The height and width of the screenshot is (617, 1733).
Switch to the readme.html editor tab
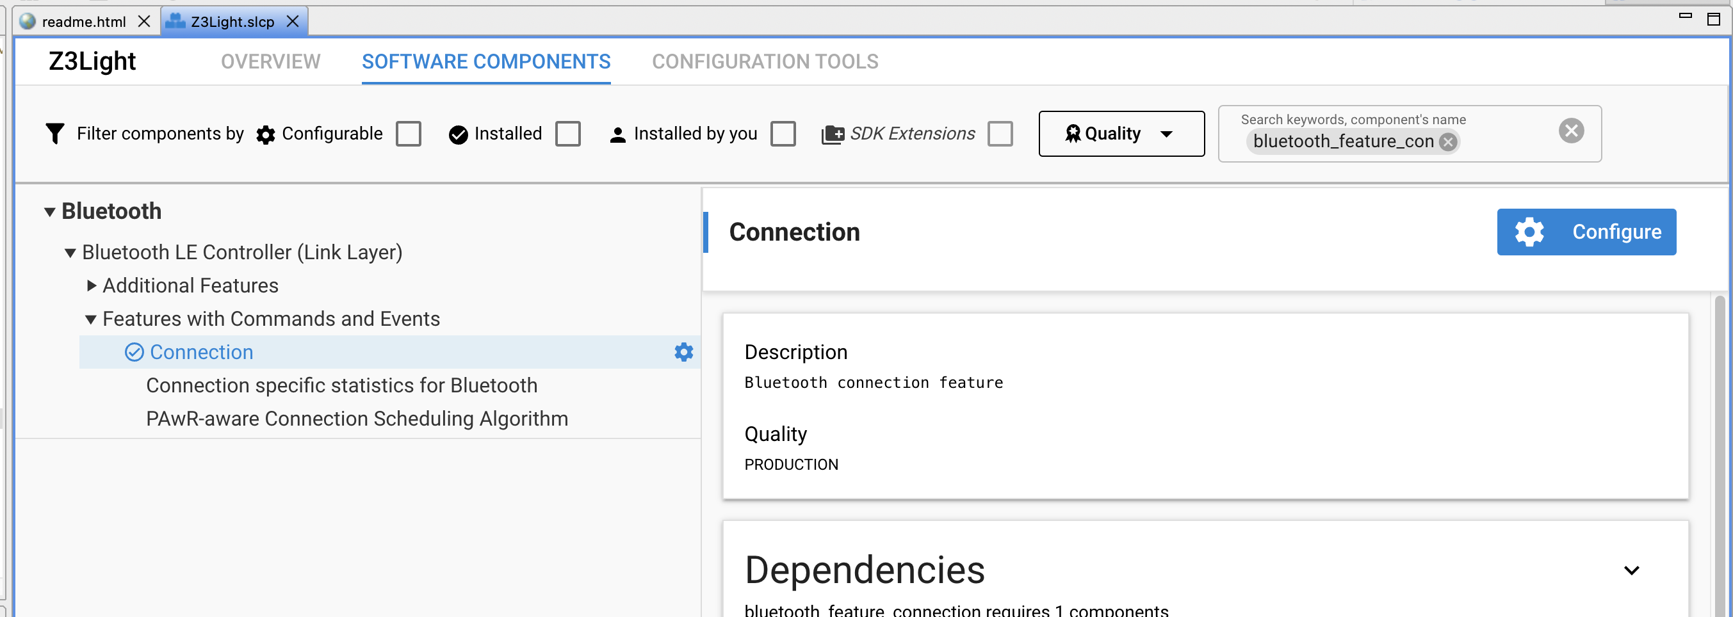pyautogui.click(x=84, y=22)
